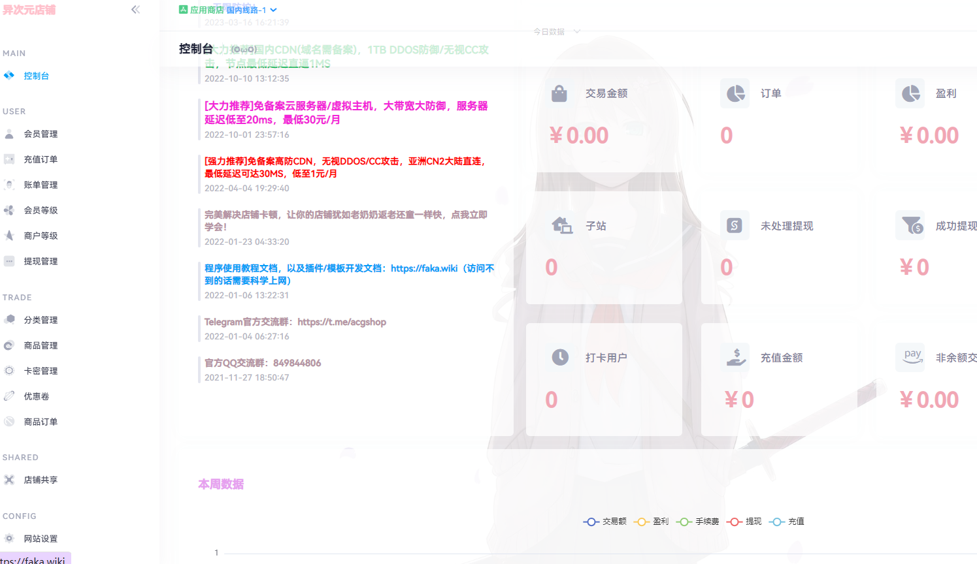Click the 盈利 chart icon
Image resolution: width=977 pixels, height=564 pixels.
click(910, 93)
